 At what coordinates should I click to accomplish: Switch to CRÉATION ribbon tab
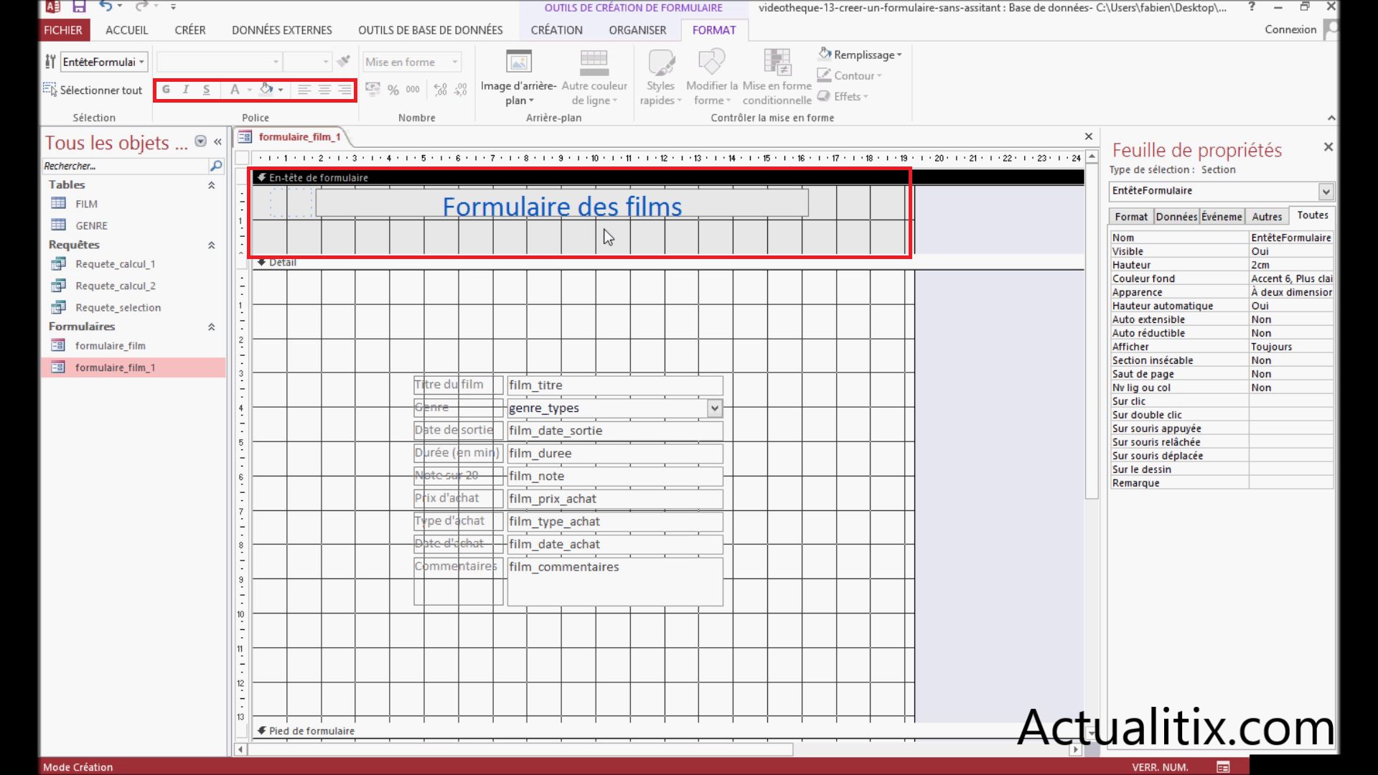pos(557,30)
